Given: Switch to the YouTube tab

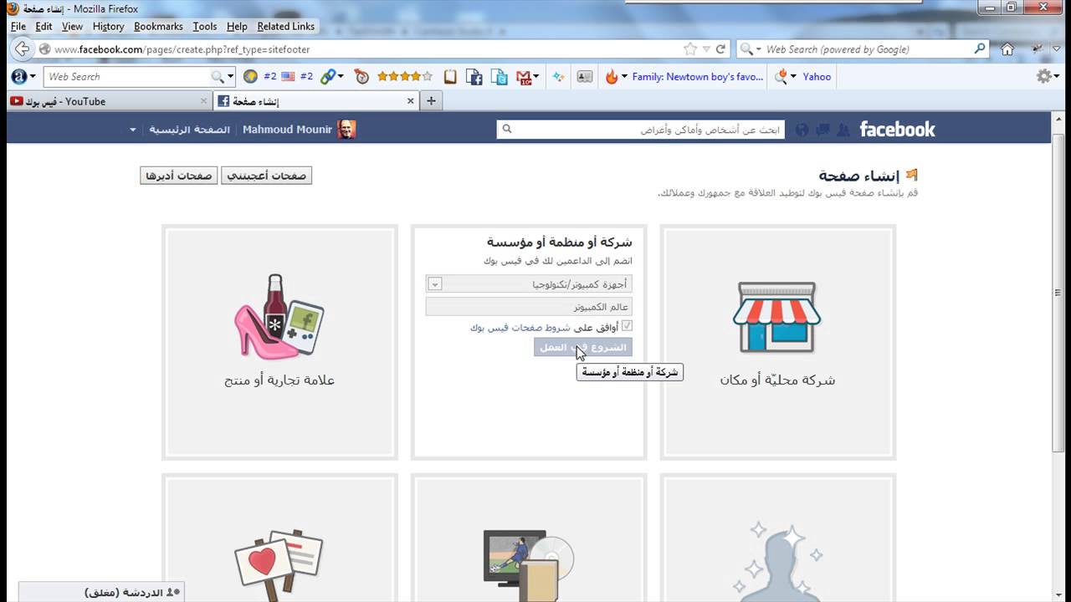Looking at the screenshot, I should click(108, 101).
